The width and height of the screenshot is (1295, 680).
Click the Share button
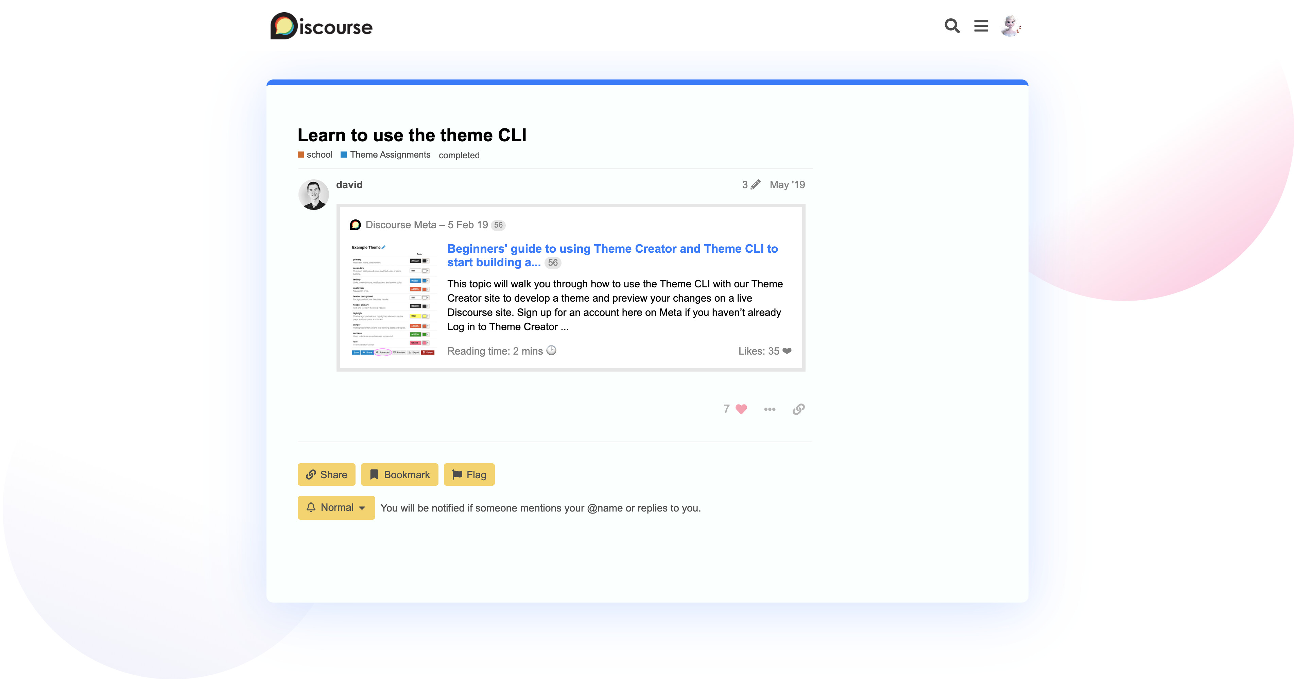(326, 475)
